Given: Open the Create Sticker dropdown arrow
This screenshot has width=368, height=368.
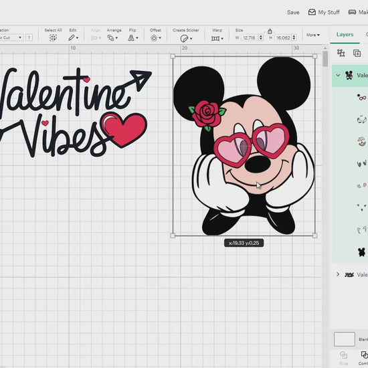Looking at the screenshot, I should pos(191,39).
